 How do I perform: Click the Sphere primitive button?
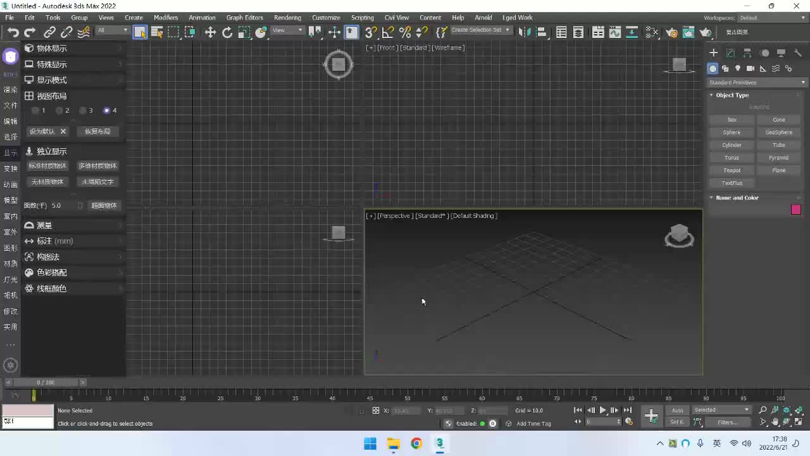pyautogui.click(x=732, y=132)
